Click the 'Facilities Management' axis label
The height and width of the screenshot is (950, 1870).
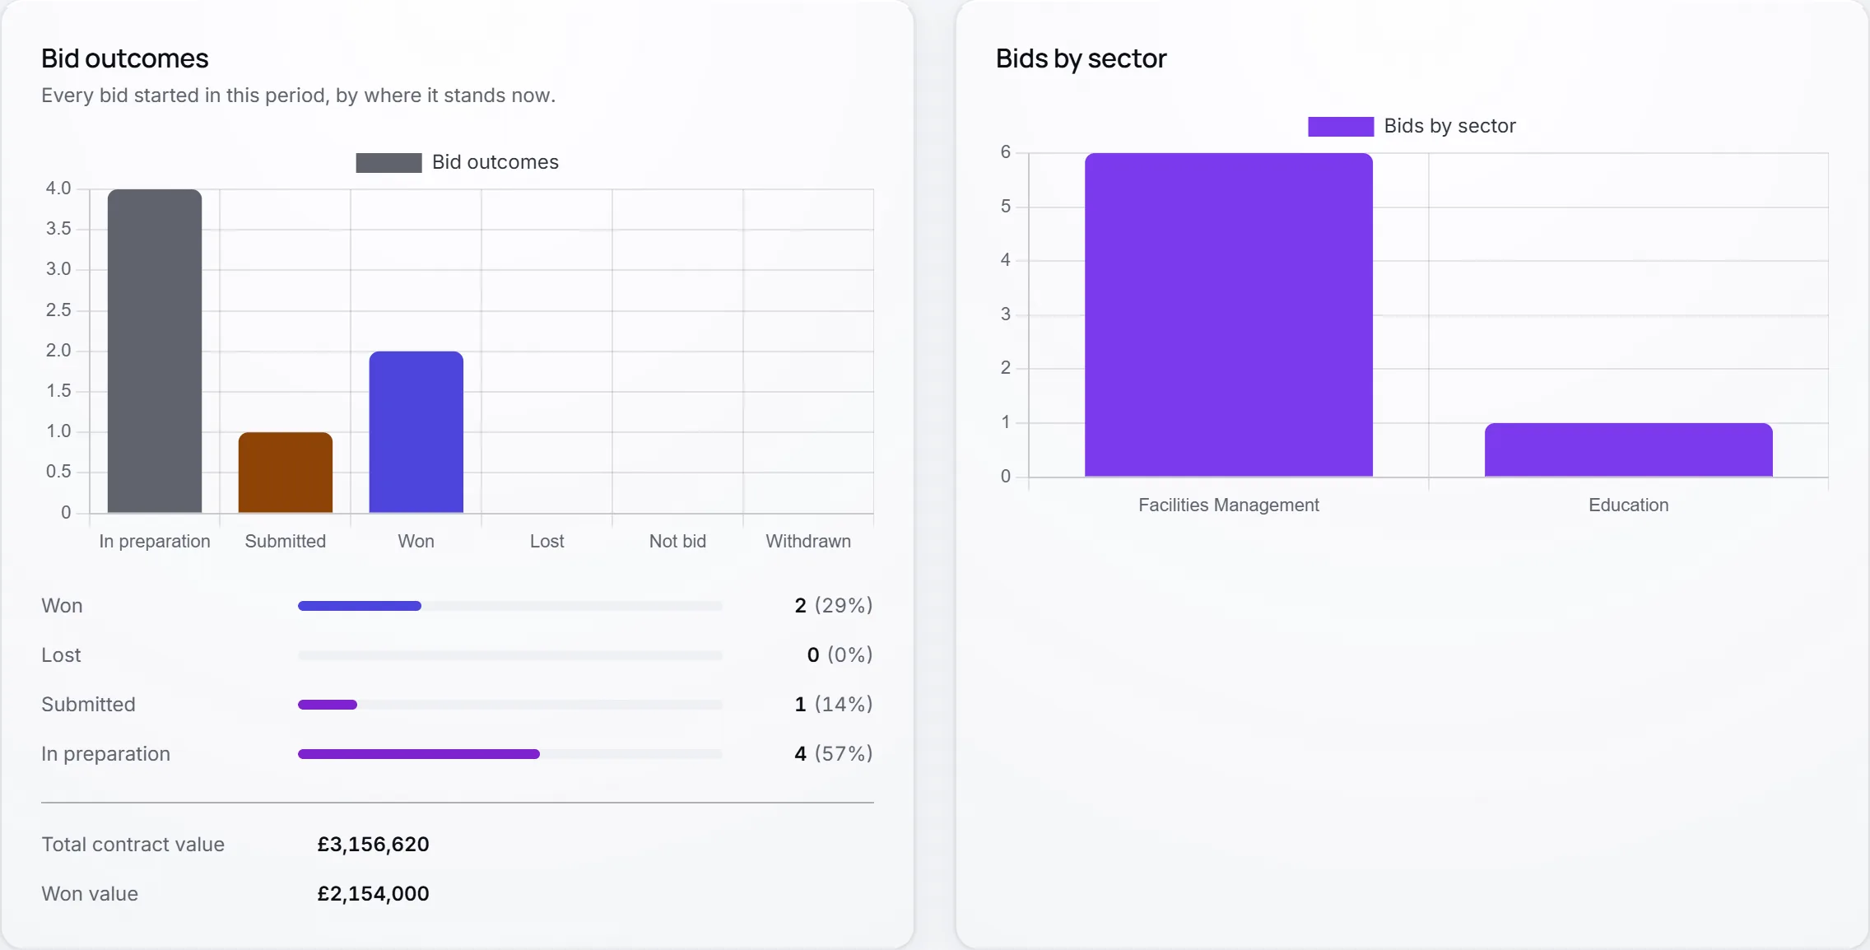pos(1229,505)
